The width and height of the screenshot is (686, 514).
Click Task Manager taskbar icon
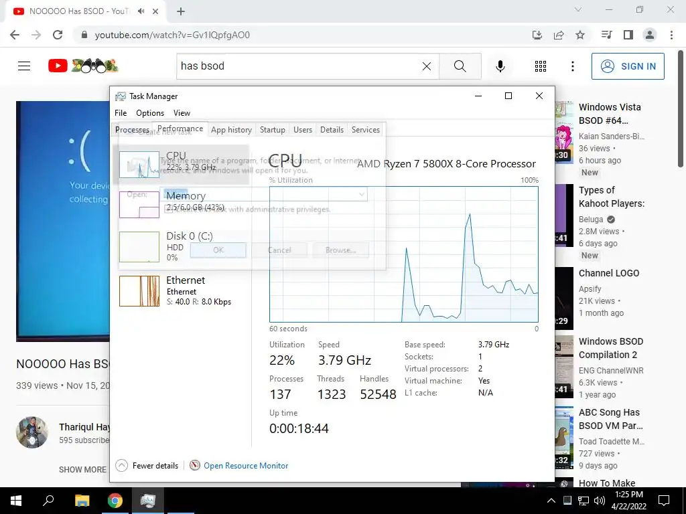[148, 501]
